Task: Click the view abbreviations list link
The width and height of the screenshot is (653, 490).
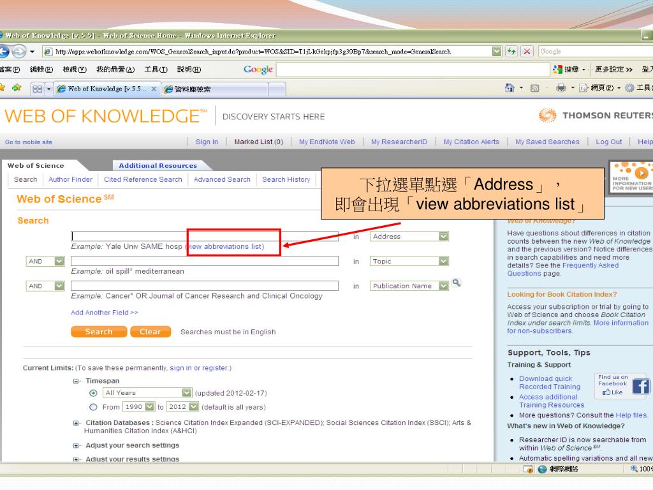Action: click(225, 247)
